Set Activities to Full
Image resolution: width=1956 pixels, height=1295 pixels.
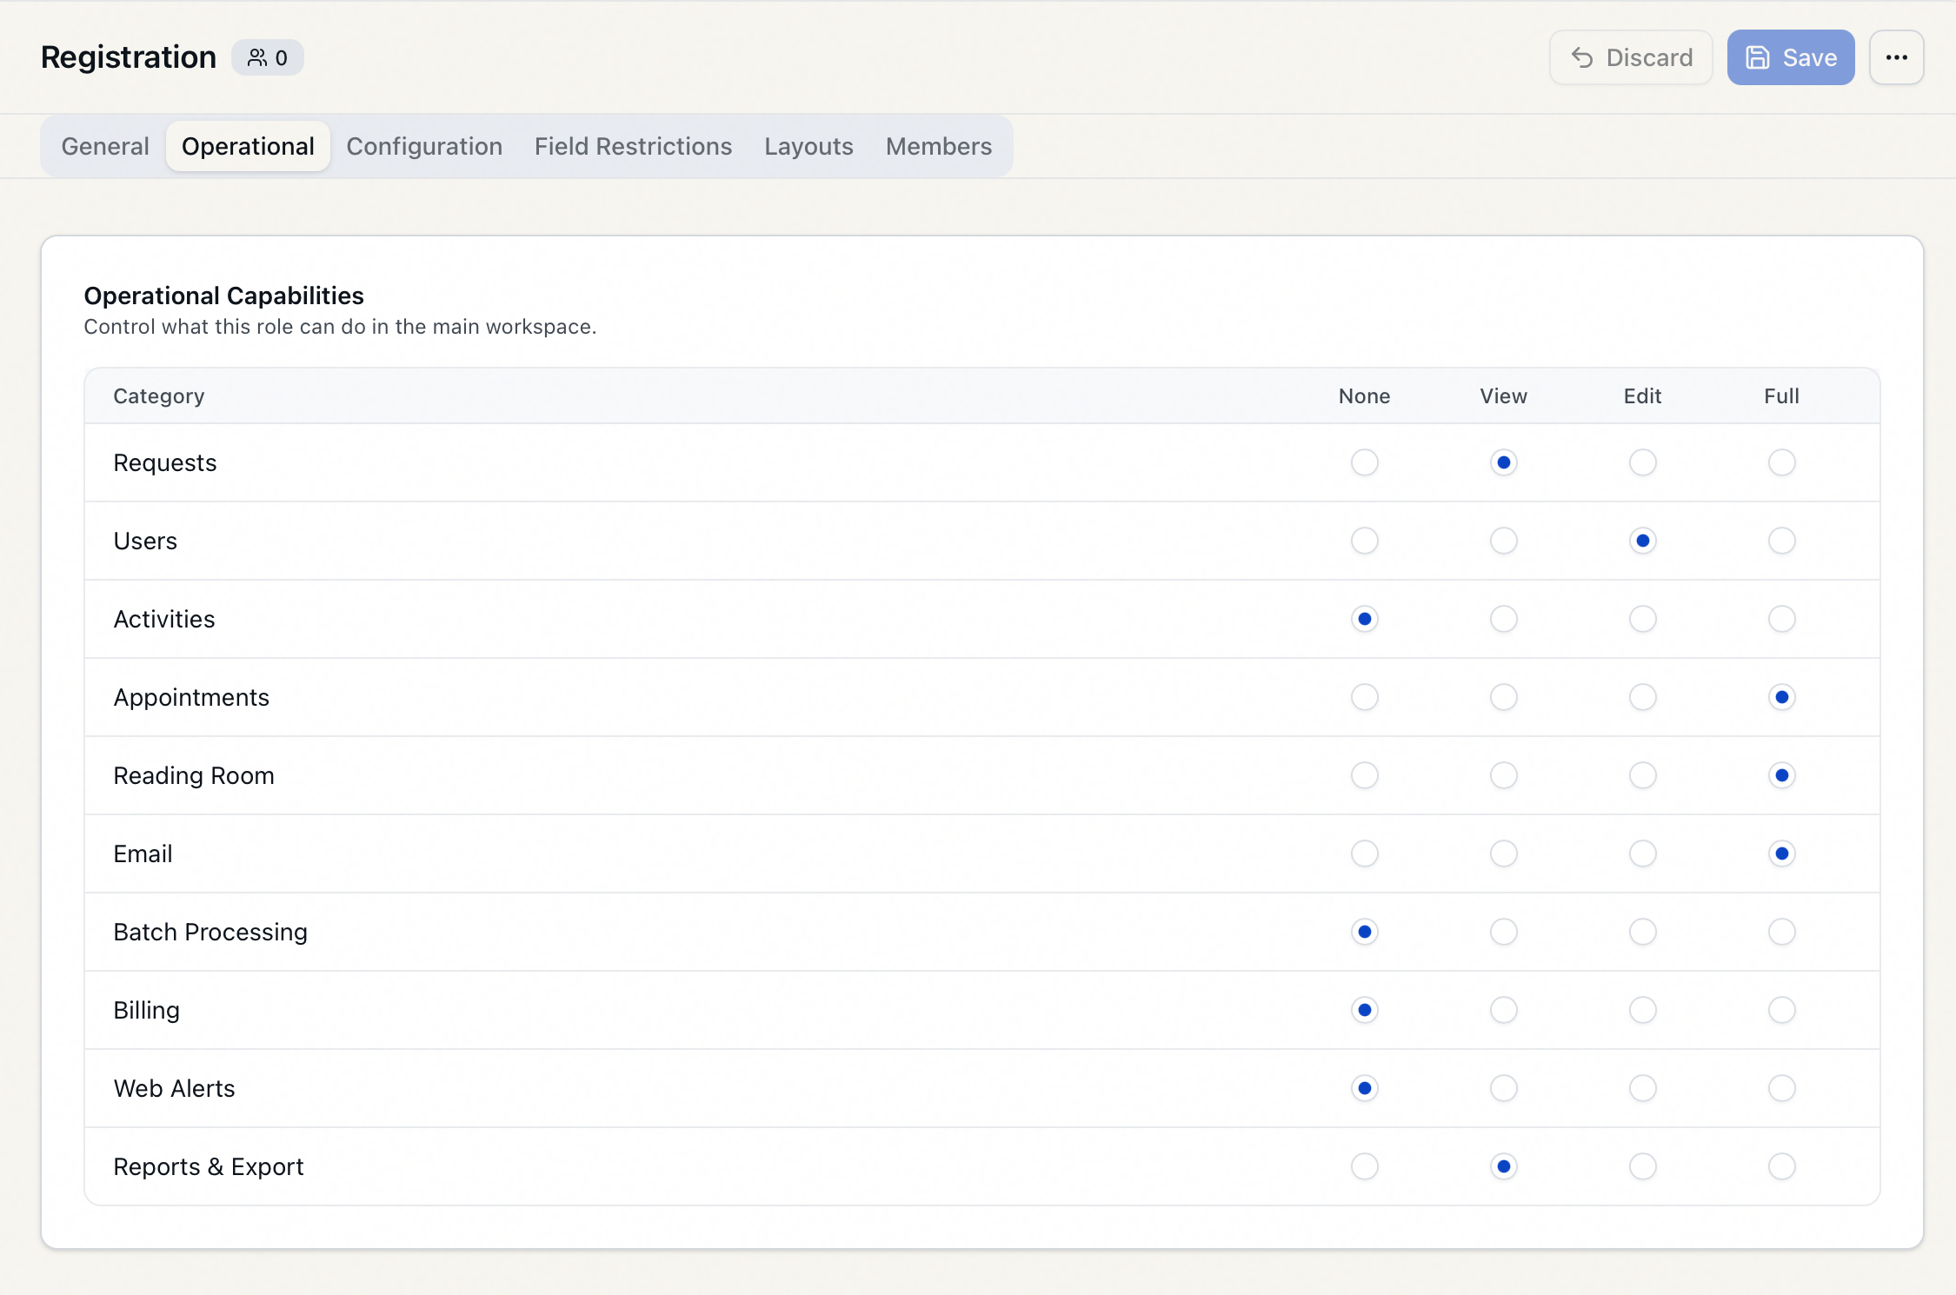point(1782,619)
